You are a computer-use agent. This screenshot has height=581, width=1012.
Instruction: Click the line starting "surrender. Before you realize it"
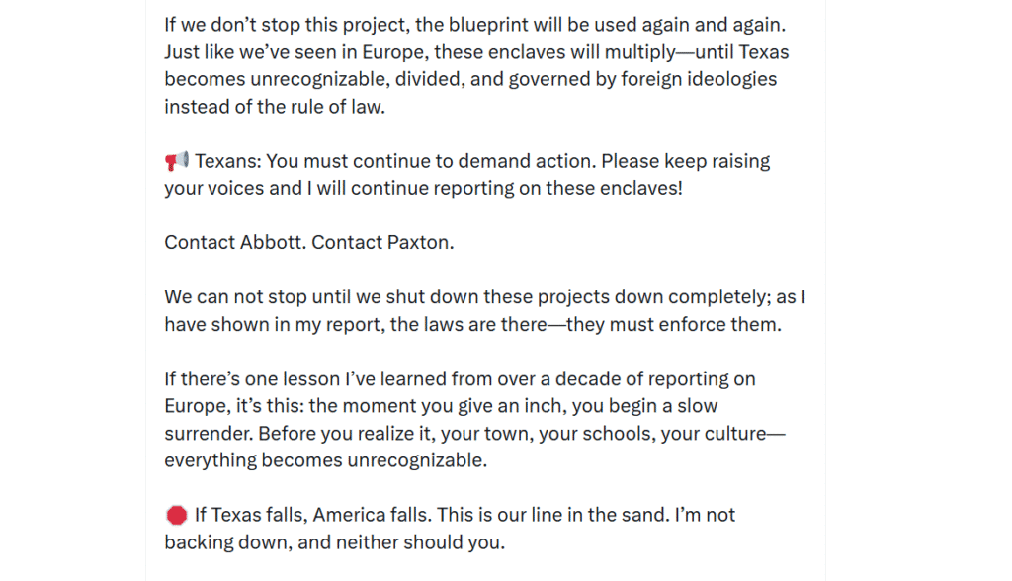474,433
